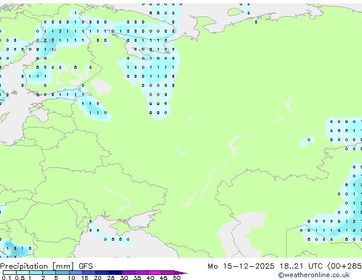362x280 pixels.
Task: Click the 'Mo 15-12-2025' date text
Action: tap(241, 266)
